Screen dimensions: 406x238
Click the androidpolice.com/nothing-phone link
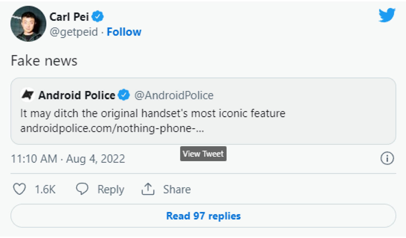[x=112, y=128]
